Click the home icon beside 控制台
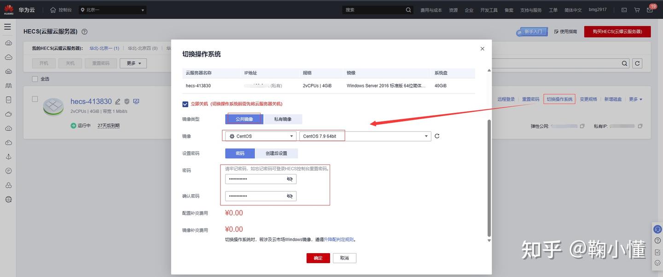The image size is (663, 277). click(x=53, y=10)
